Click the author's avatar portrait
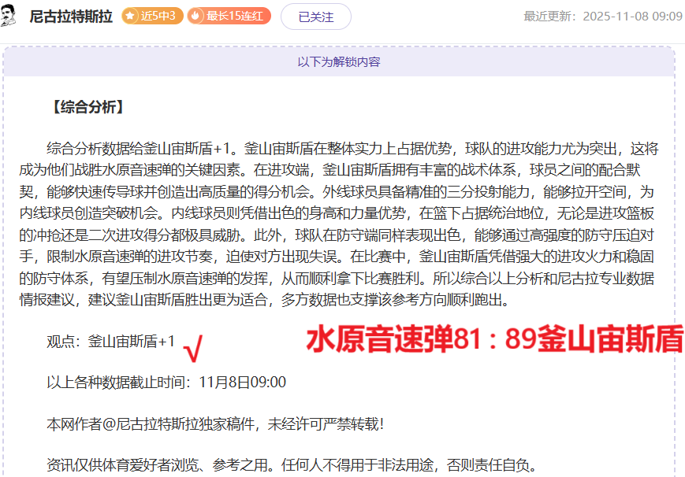This screenshot has height=477, width=685. pos(10,14)
